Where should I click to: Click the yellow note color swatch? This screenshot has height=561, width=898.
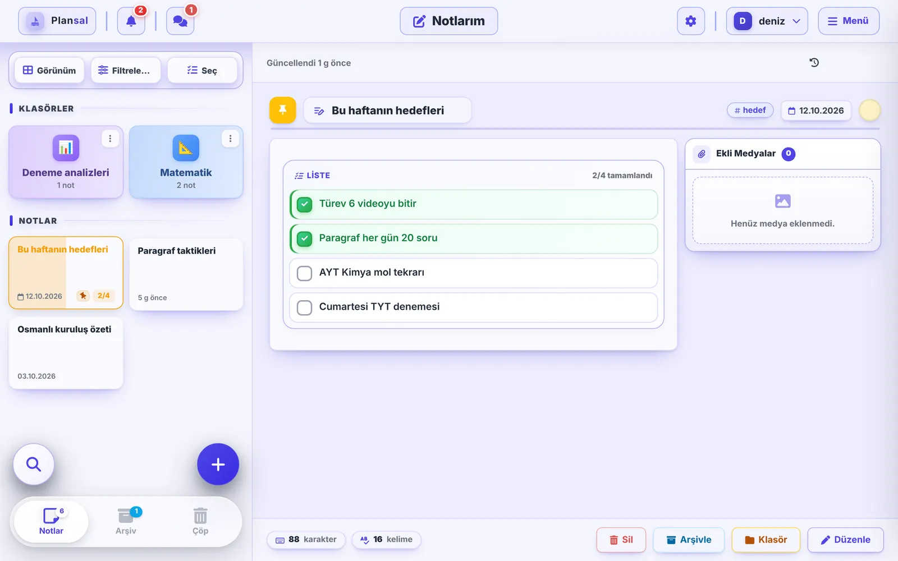869,111
